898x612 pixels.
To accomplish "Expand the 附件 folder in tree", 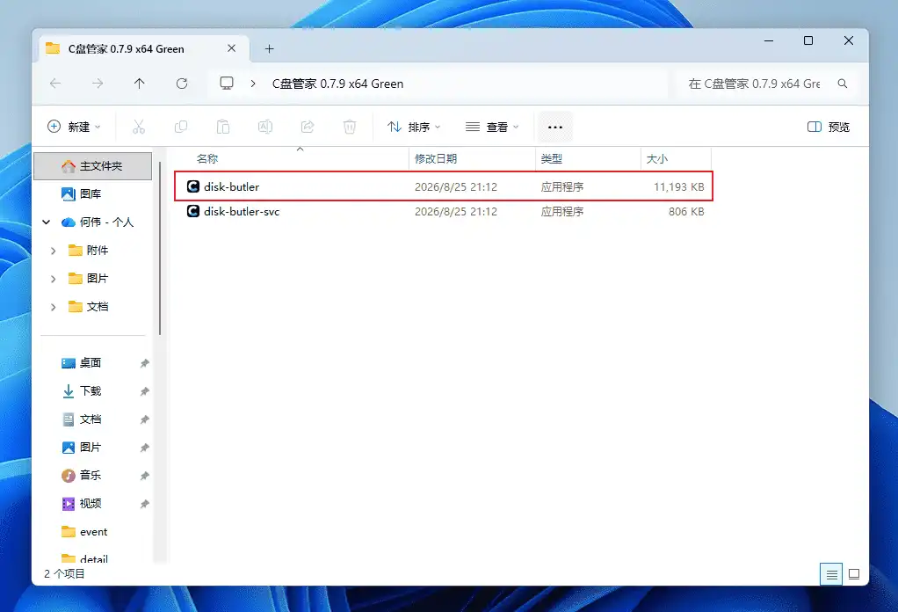I will 54,251.
